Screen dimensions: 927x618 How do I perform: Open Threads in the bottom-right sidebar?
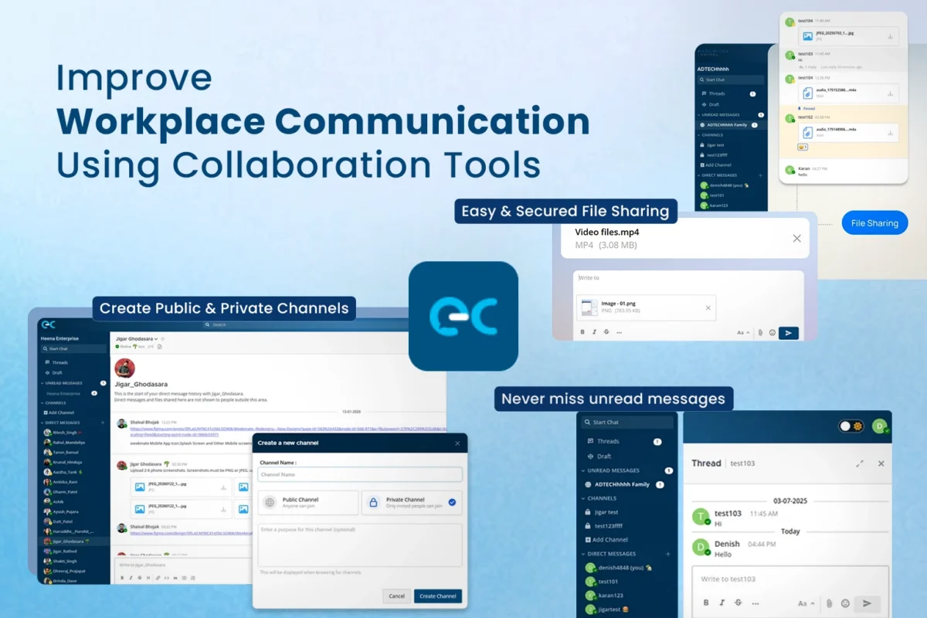coord(603,441)
